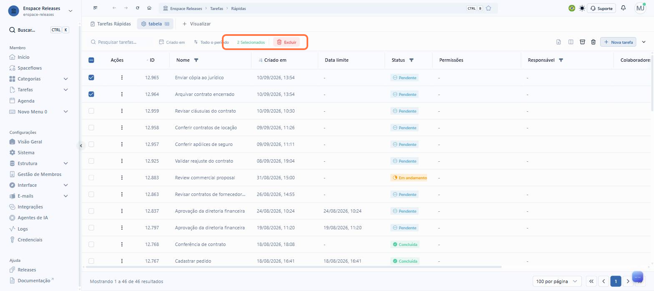Screen dimensions: 654x291
Task: Open dropdown arrow next to Nova tarefa
Action: coord(644,42)
